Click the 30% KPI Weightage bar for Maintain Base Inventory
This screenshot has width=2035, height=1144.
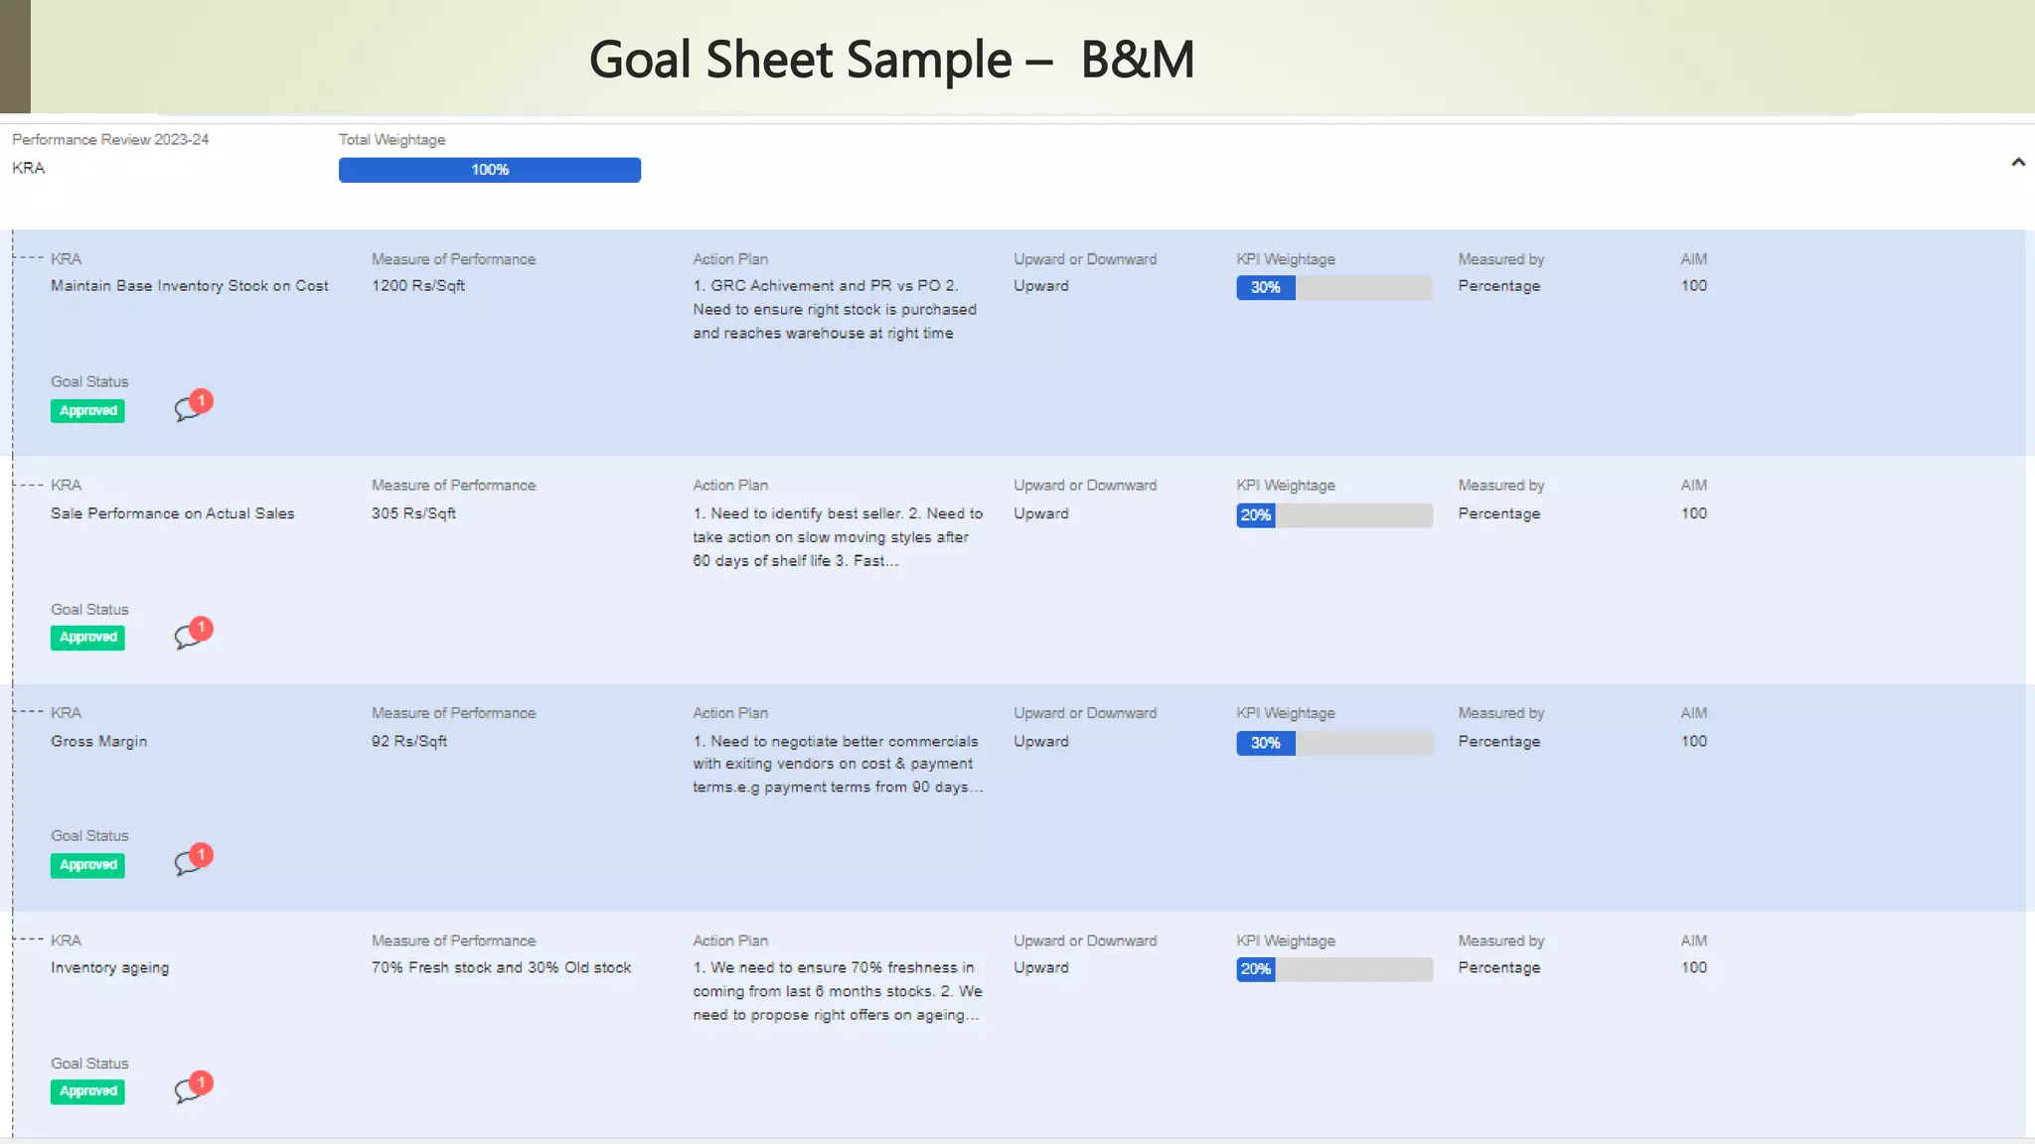coord(1333,287)
